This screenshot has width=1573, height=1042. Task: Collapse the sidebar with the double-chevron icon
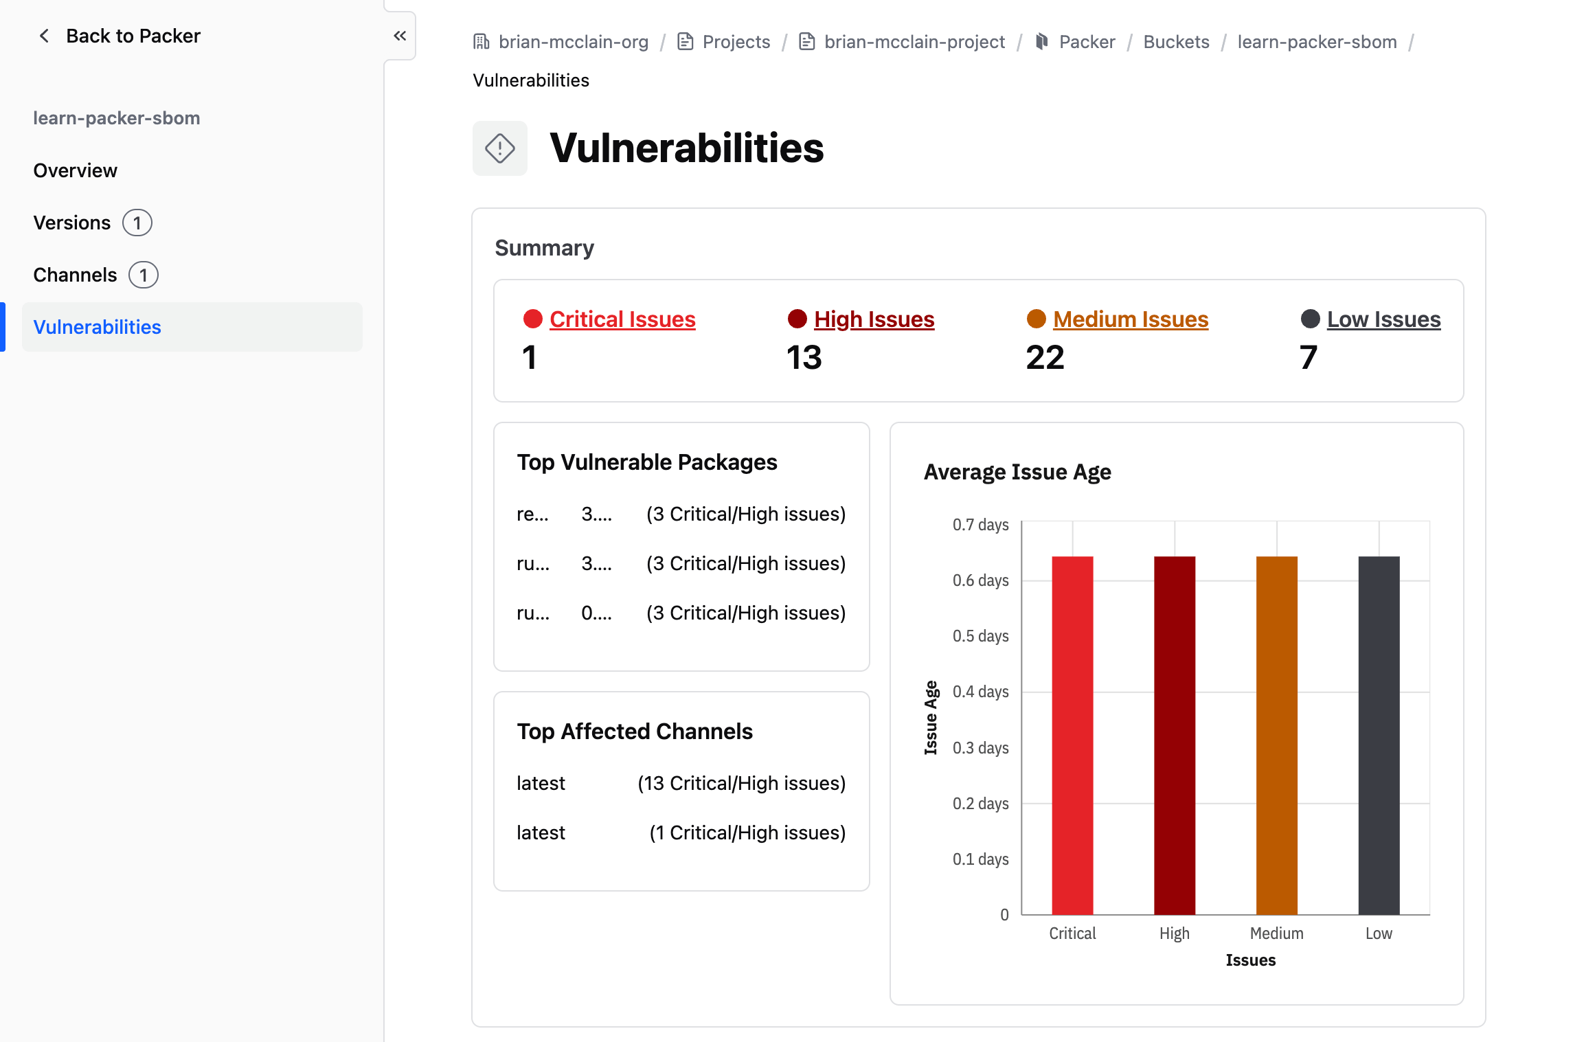click(x=400, y=36)
